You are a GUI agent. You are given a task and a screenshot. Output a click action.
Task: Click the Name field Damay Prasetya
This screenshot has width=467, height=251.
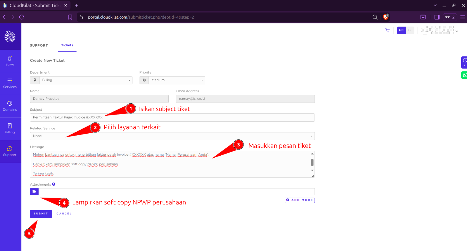point(99,99)
